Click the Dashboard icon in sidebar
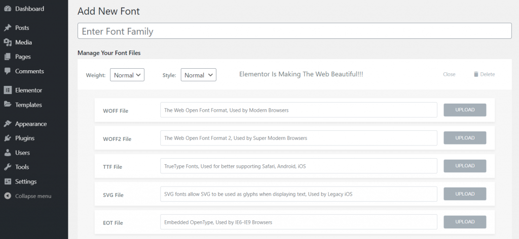This screenshot has height=239, width=519. click(8, 9)
